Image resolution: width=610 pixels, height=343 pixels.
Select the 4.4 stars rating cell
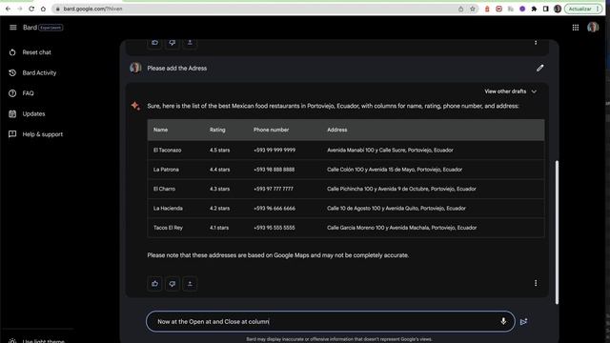click(x=219, y=170)
